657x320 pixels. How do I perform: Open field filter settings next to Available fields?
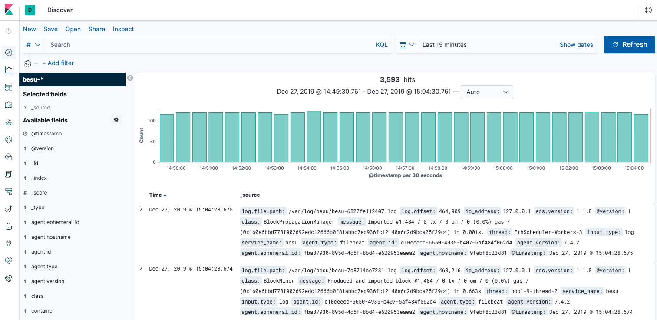[x=116, y=120]
